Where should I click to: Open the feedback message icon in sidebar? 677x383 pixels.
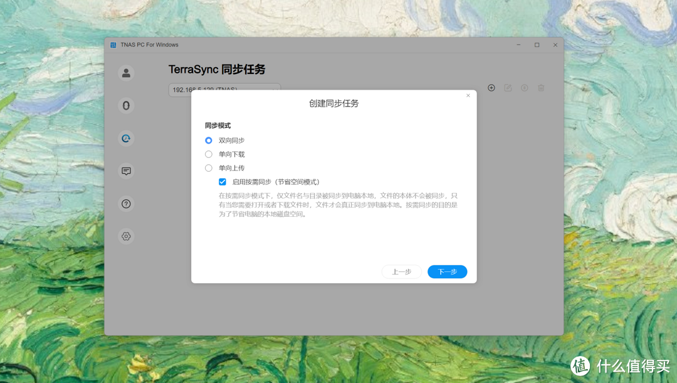tap(126, 171)
